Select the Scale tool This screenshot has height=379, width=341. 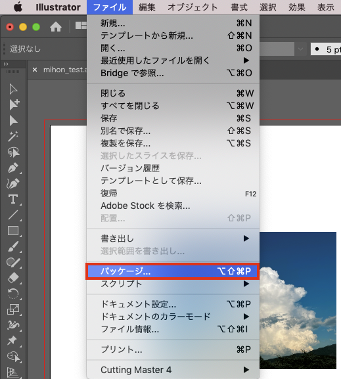(13, 309)
